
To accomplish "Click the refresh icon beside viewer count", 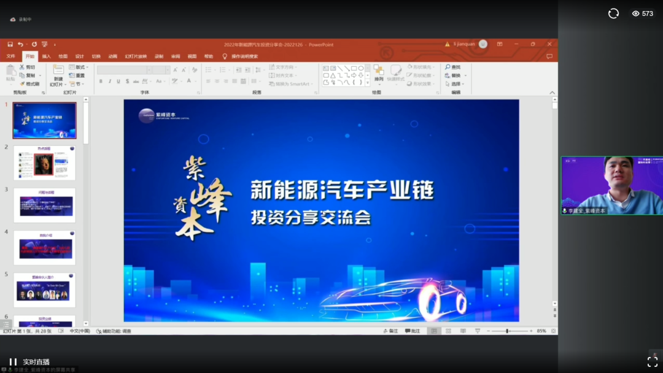I will (613, 13).
